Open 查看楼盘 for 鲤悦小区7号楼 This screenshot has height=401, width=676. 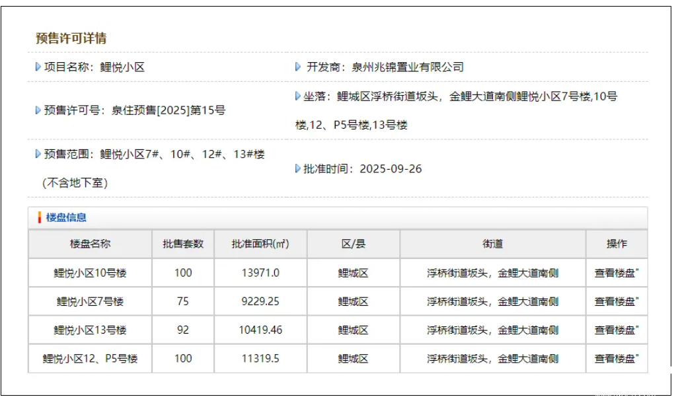click(616, 301)
